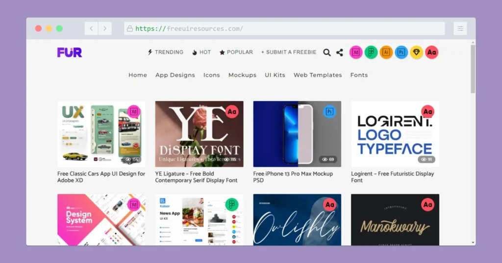
Task: Click the search magnifier icon
Action: point(327,53)
